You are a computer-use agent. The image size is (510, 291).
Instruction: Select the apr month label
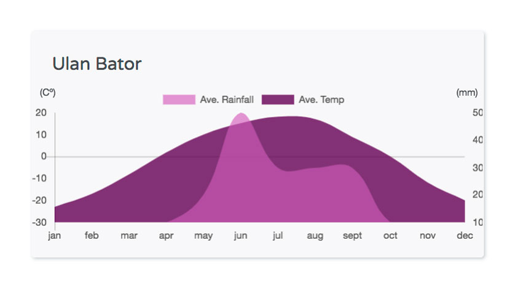click(x=166, y=236)
